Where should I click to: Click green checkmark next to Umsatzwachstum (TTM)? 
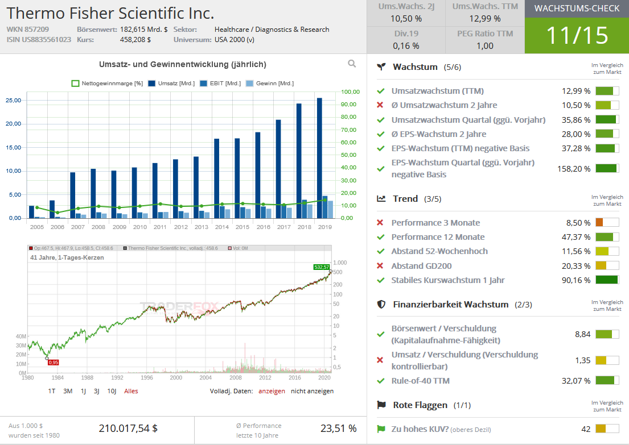(381, 92)
